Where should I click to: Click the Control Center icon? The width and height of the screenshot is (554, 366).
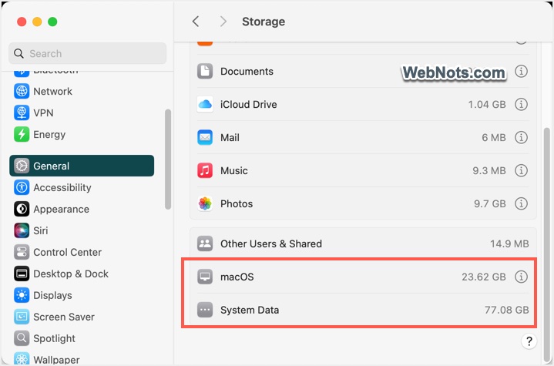pos(22,252)
